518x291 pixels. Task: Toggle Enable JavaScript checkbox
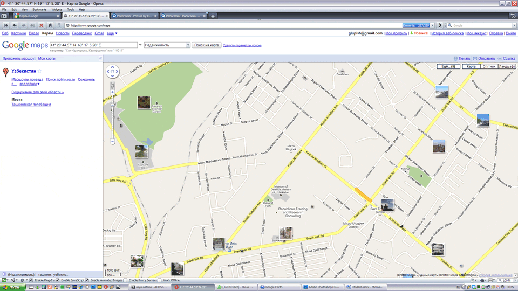click(58, 280)
